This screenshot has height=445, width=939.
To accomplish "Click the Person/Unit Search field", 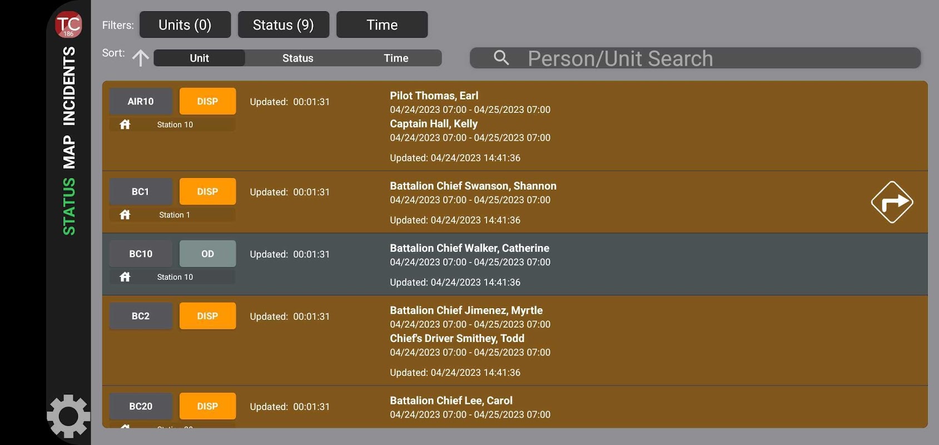I will 695,58.
